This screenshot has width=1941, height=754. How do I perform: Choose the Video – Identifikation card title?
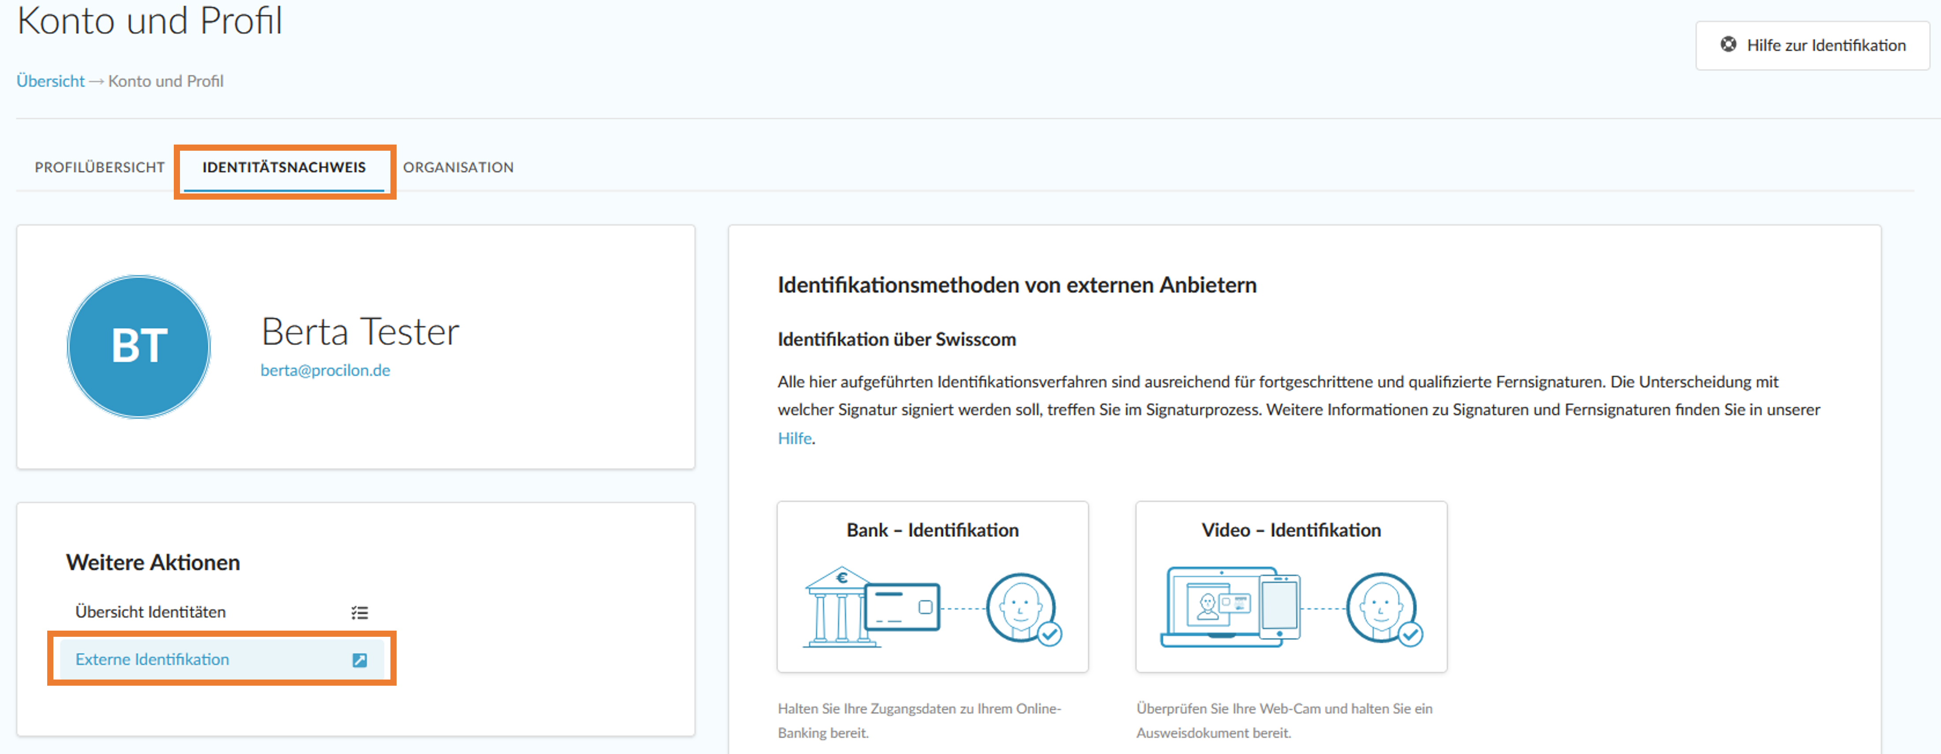pos(1291,530)
